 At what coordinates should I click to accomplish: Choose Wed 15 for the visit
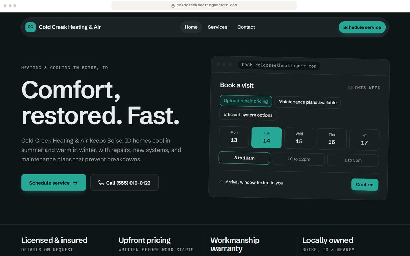coord(299,139)
